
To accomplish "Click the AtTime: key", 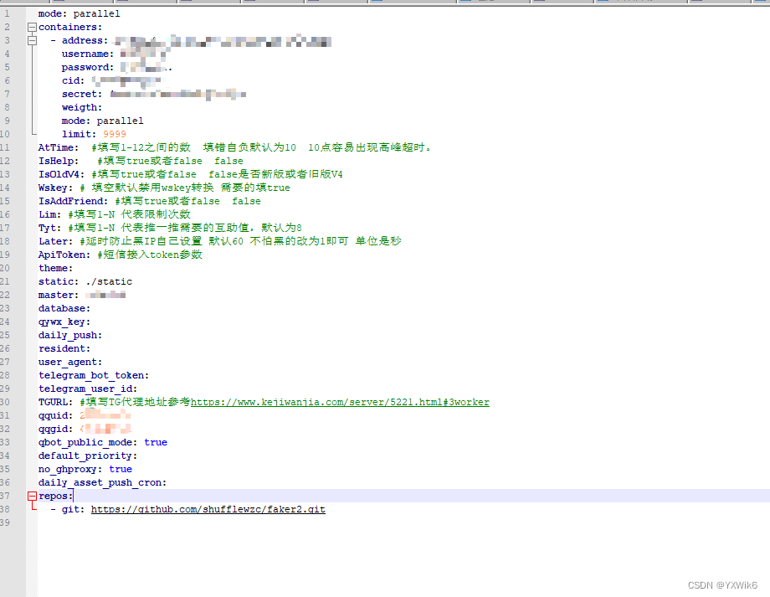I will [59, 147].
